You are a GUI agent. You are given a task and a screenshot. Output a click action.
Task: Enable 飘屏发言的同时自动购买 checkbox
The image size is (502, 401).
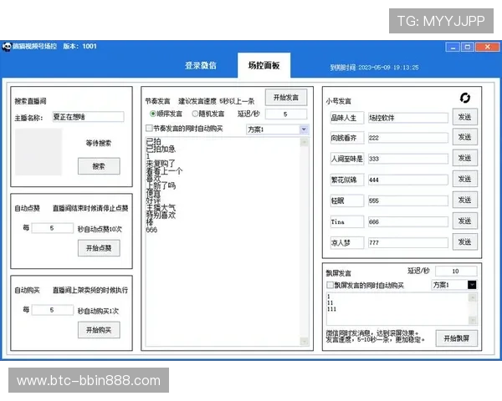330,285
